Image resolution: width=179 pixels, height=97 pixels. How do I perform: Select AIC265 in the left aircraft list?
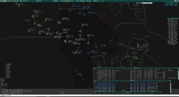[8, 69]
